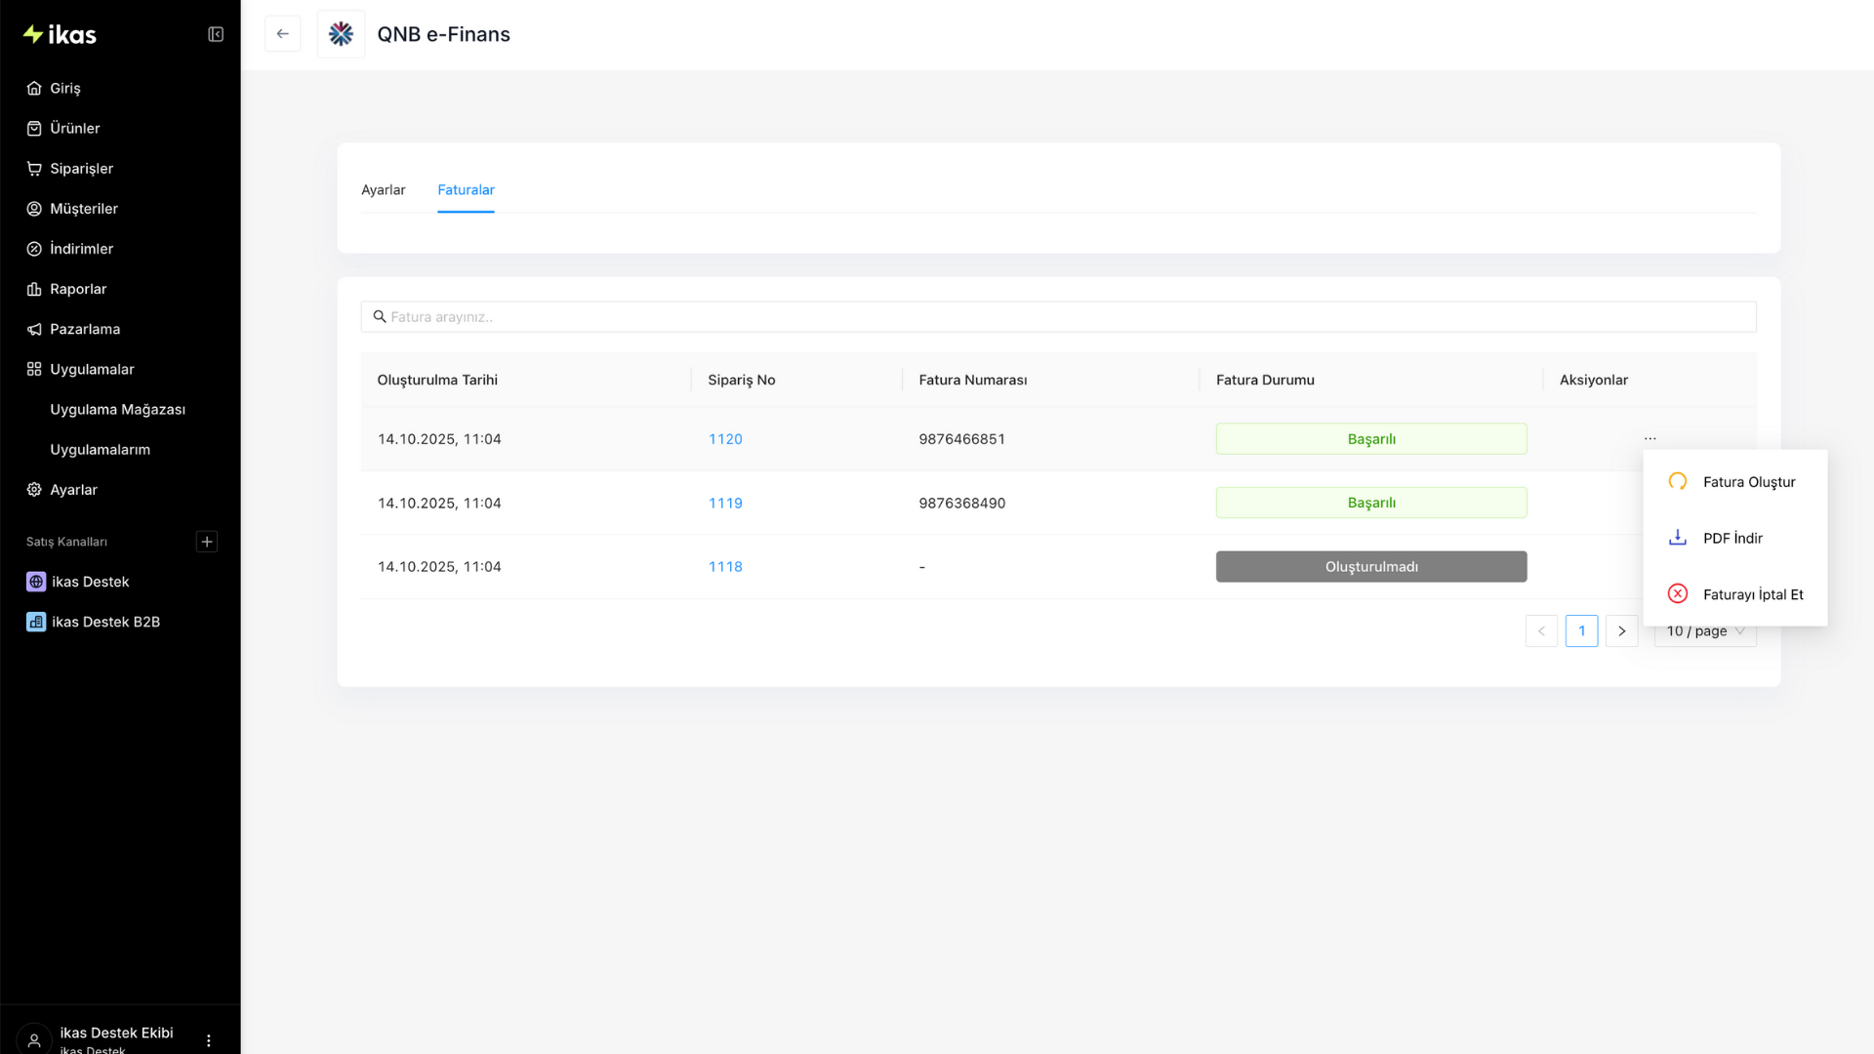Click the Pazarlama megaphone icon

[x=34, y=329]
